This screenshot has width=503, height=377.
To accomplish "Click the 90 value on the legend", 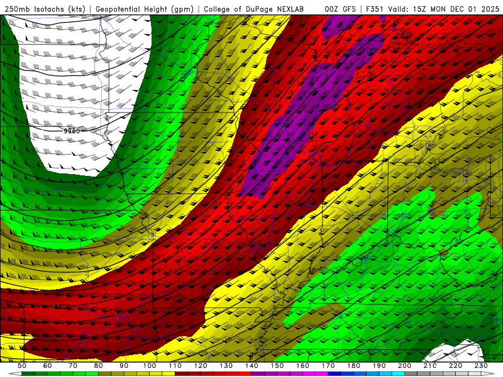I will click(x=124, y=366).
